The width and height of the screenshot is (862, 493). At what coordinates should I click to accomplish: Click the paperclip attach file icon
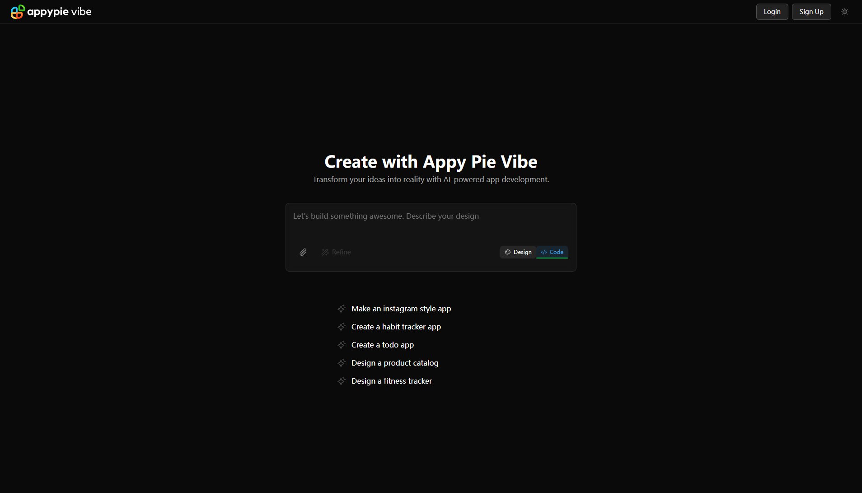click(x=303, y=252)
